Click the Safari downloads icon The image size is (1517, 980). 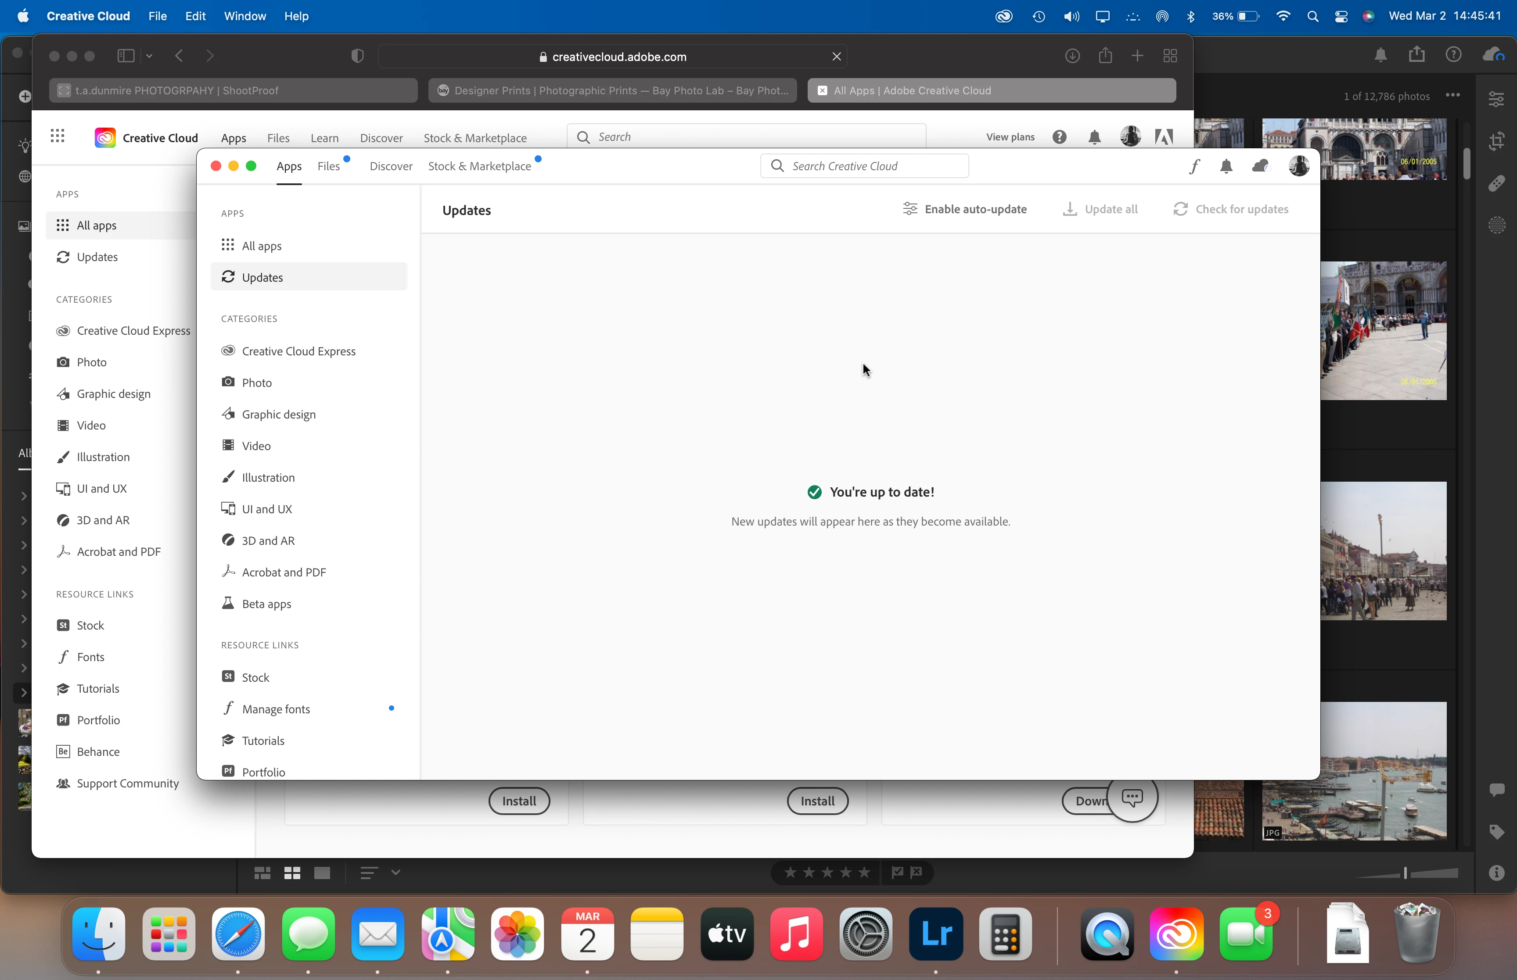click(1072, 56)
